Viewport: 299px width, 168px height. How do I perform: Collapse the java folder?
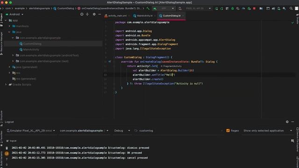[x=9, y=32]
